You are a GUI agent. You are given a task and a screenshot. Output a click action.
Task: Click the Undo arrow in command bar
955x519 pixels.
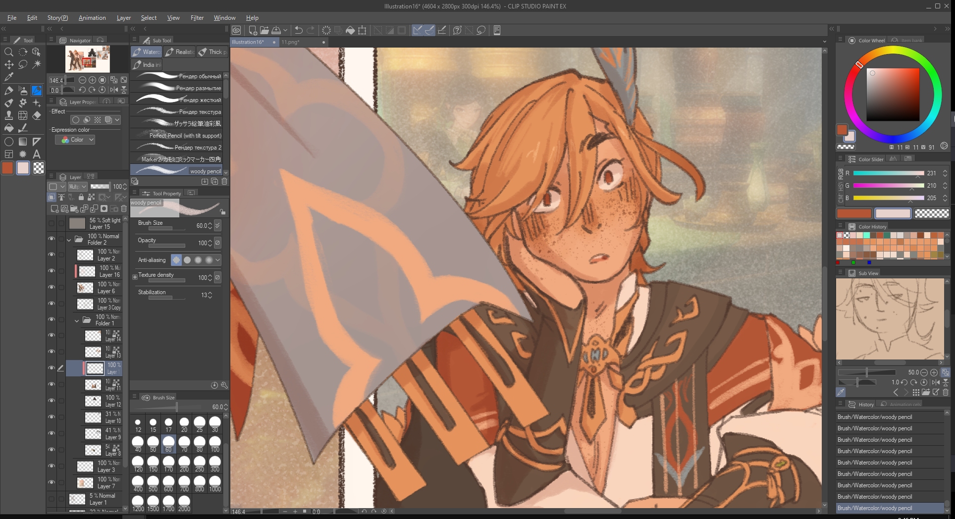pyautogui.click(x=298, y=30)
